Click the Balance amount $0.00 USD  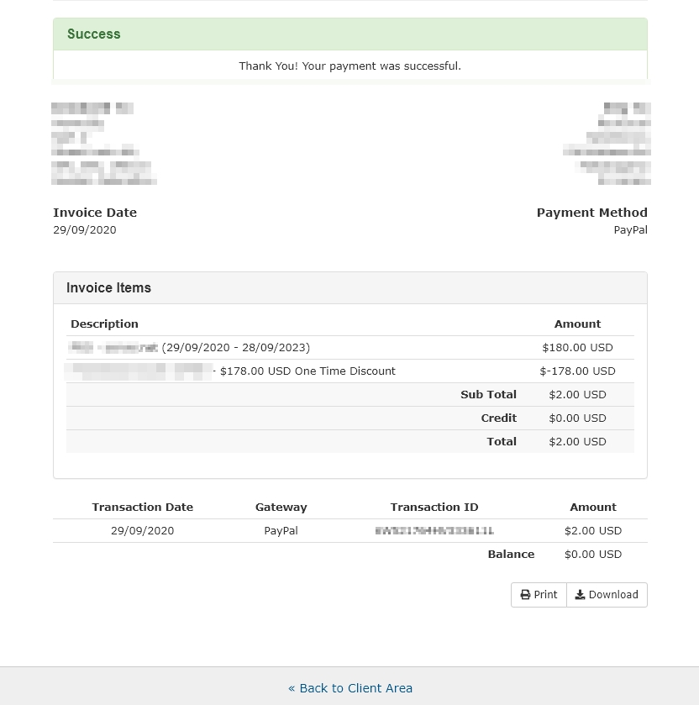[x=593, y=554]
